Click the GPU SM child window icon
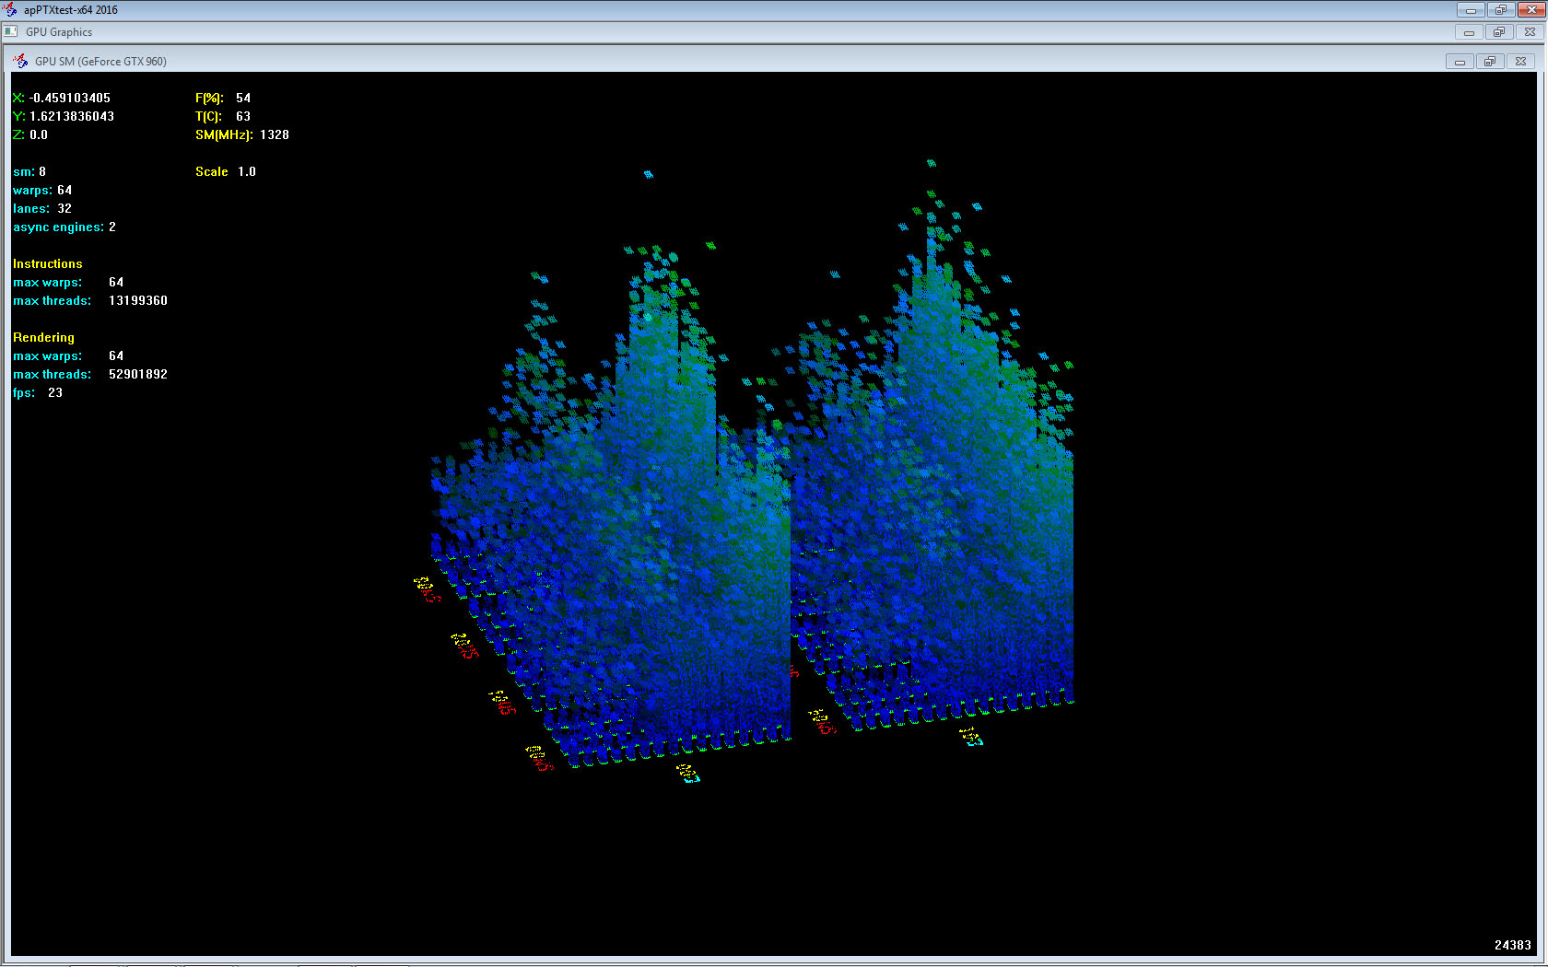1548x967 pixels. 20,61
